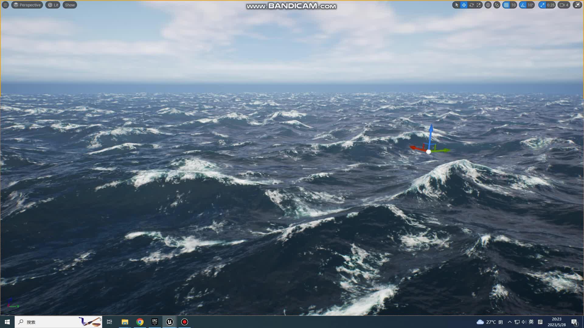Image resolution: width=584 pixels, height=328 pixels.
Task: Select the object Select tool arrow
Action: pos(457,5)
